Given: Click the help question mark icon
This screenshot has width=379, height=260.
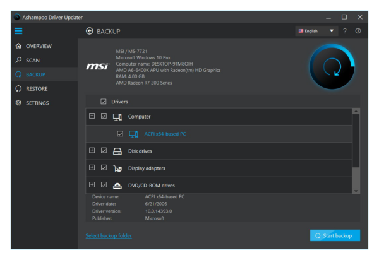Looking at the screenshot, I should point(345,31).
